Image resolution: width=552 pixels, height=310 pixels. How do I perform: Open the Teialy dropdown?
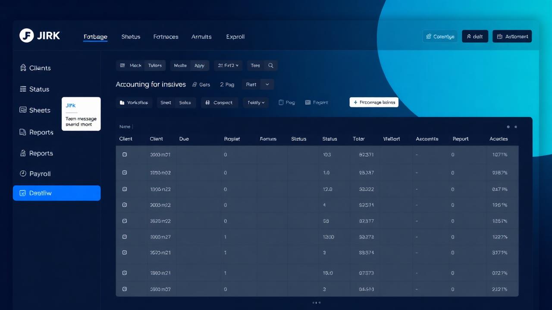click(256, 102)
